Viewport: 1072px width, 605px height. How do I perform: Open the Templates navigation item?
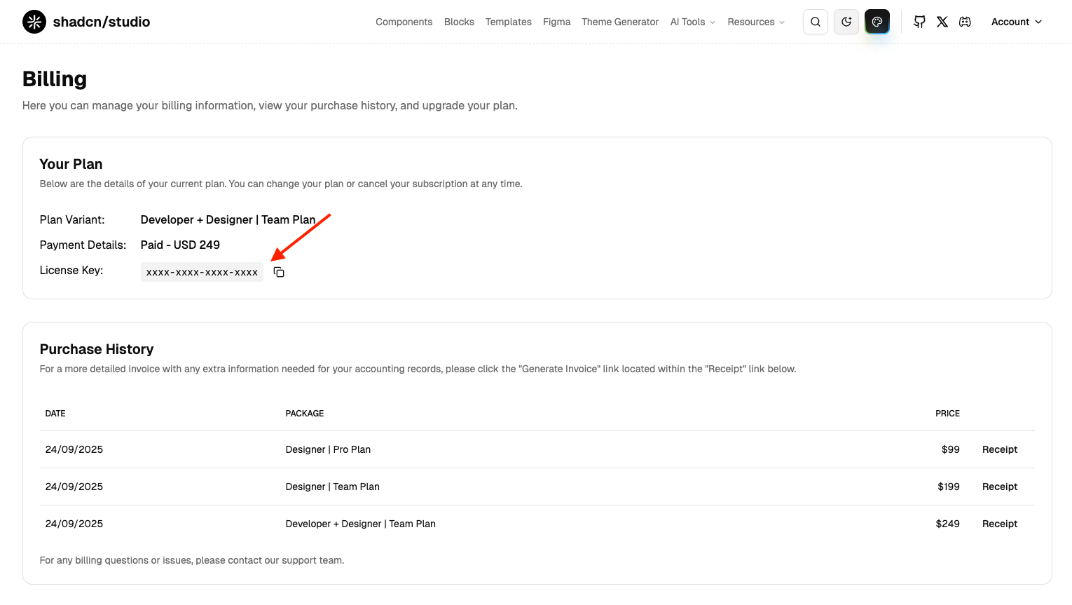pos(508,22)
